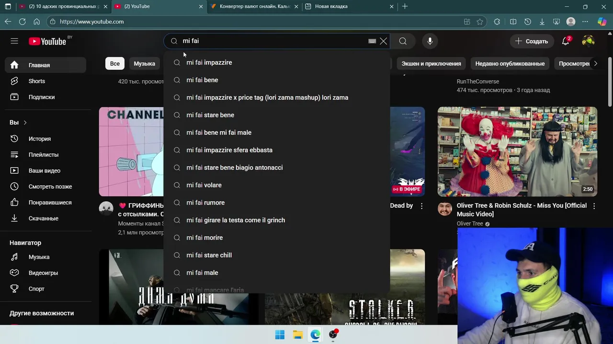Open Shorts in the sidebar
The width and height of the screenshot is (613, 344).
(x=45, y=81)
